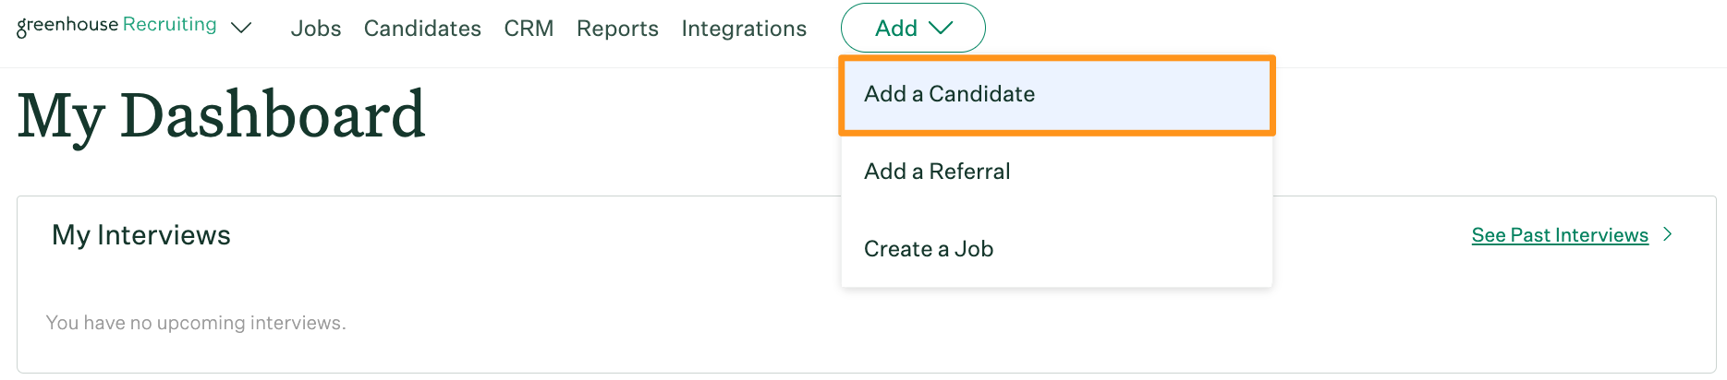Select Create a Job from the menu
Screen dimensions: 1727x380
[x=929, y=249]
